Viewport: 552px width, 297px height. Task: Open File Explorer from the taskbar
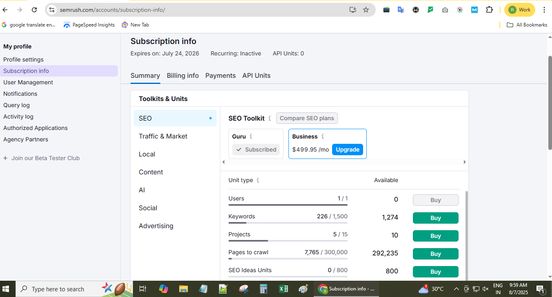tap(184, 289)
